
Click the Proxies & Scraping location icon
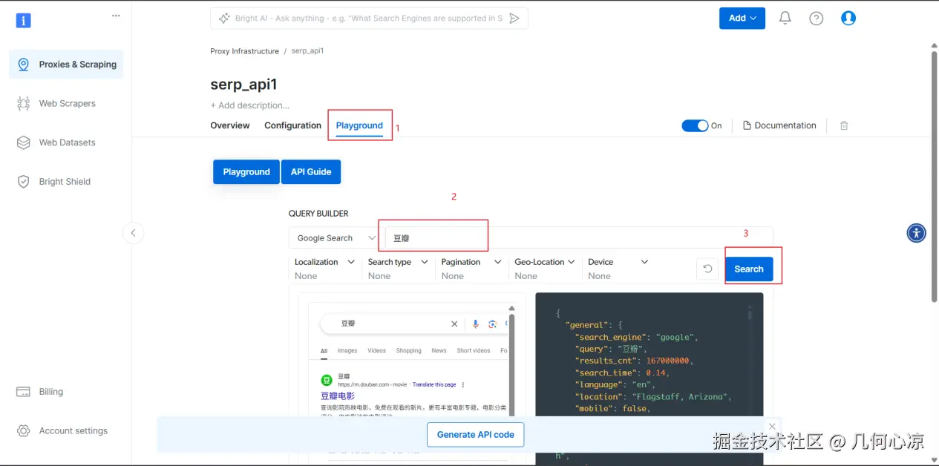[24, 65]
